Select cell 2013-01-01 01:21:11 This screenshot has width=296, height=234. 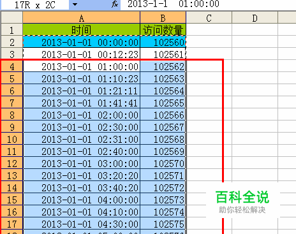tap(82, 91)
